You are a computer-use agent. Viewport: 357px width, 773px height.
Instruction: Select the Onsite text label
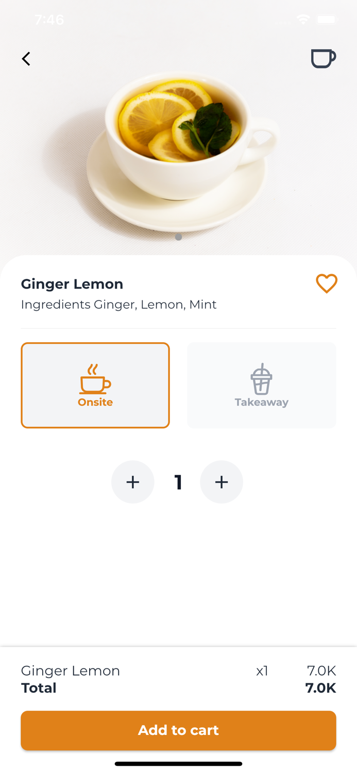click(x=95, y=402)
